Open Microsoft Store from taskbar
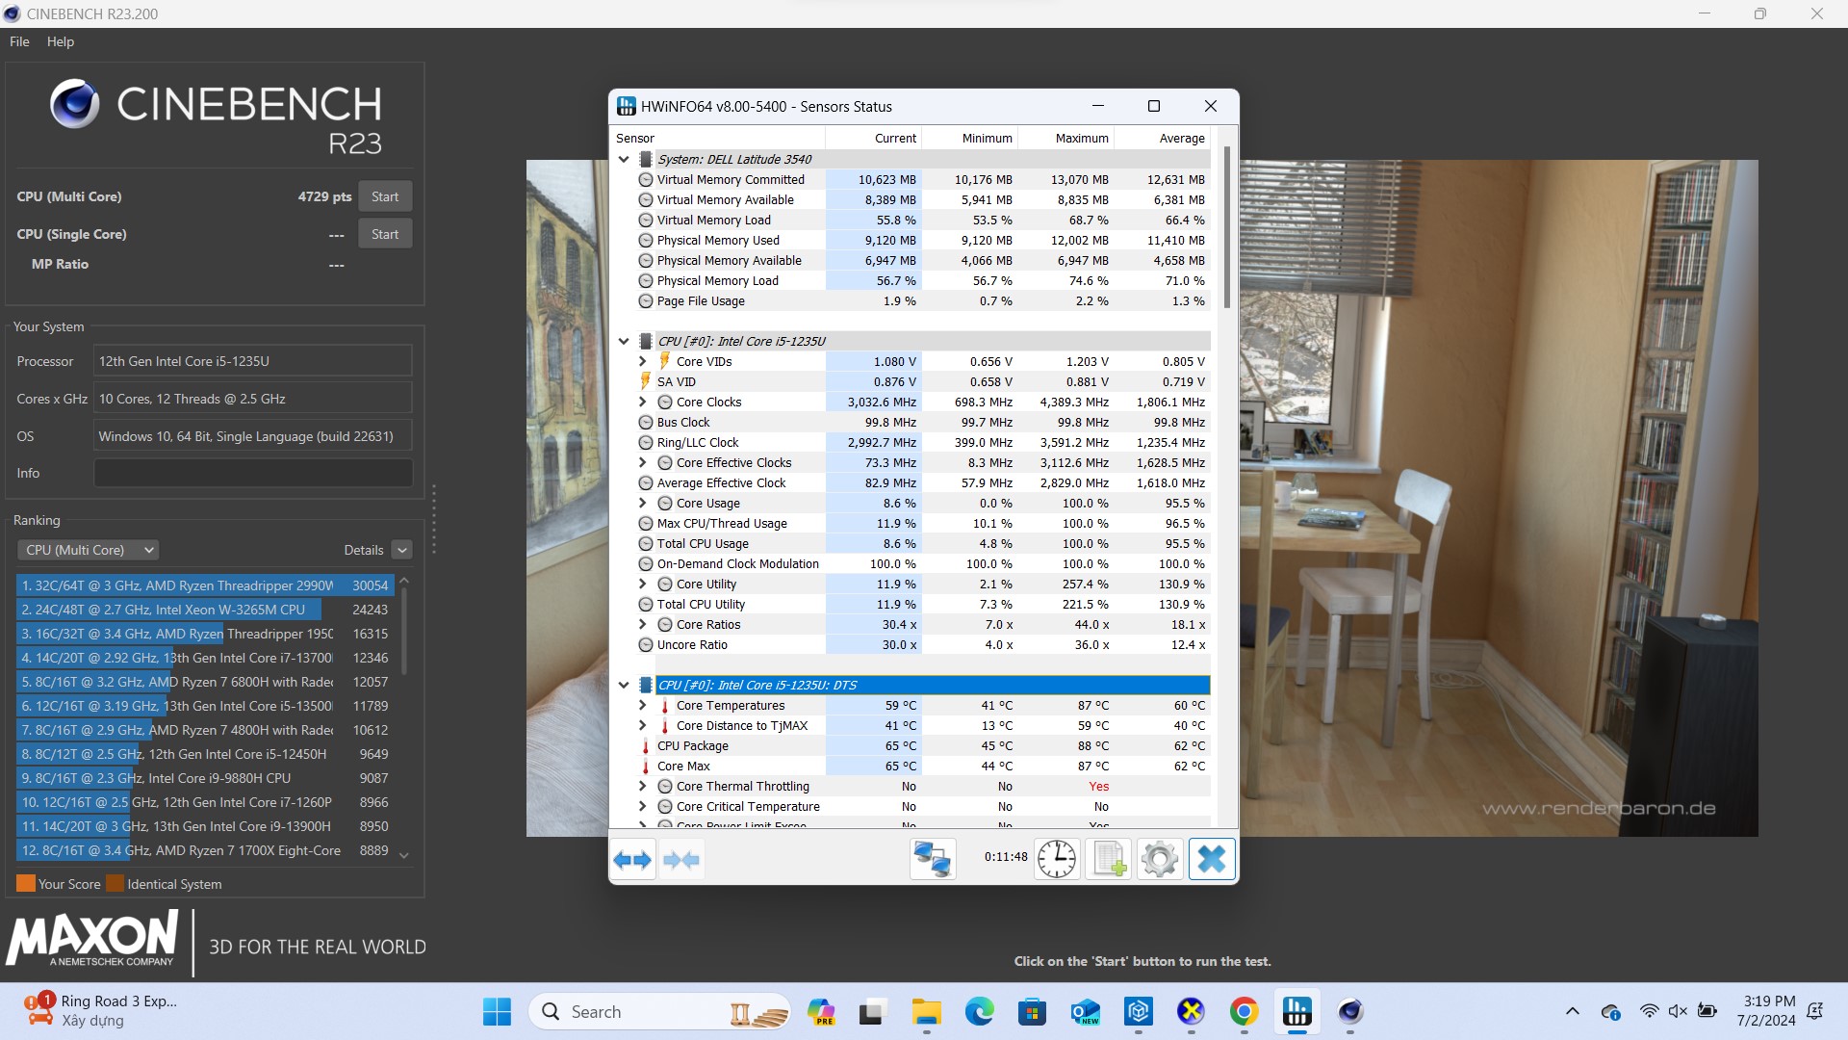1848x1040 pixels. coord(1032,1012)
